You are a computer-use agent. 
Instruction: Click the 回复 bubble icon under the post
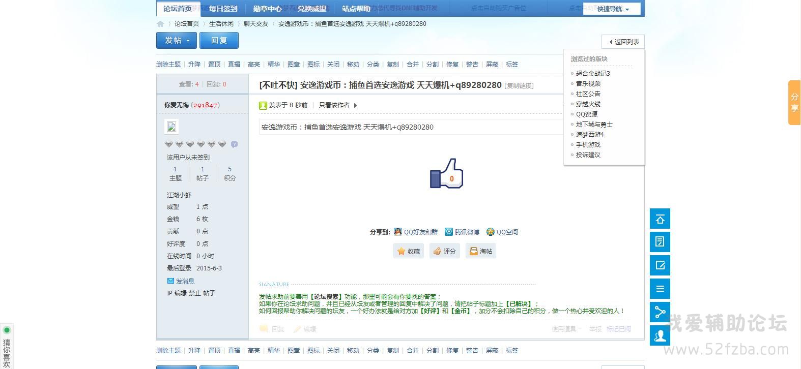pos(272,329)
